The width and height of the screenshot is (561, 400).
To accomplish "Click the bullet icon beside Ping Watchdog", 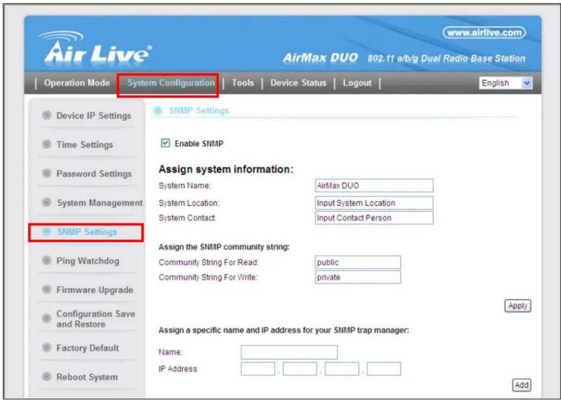I will 46,260.
